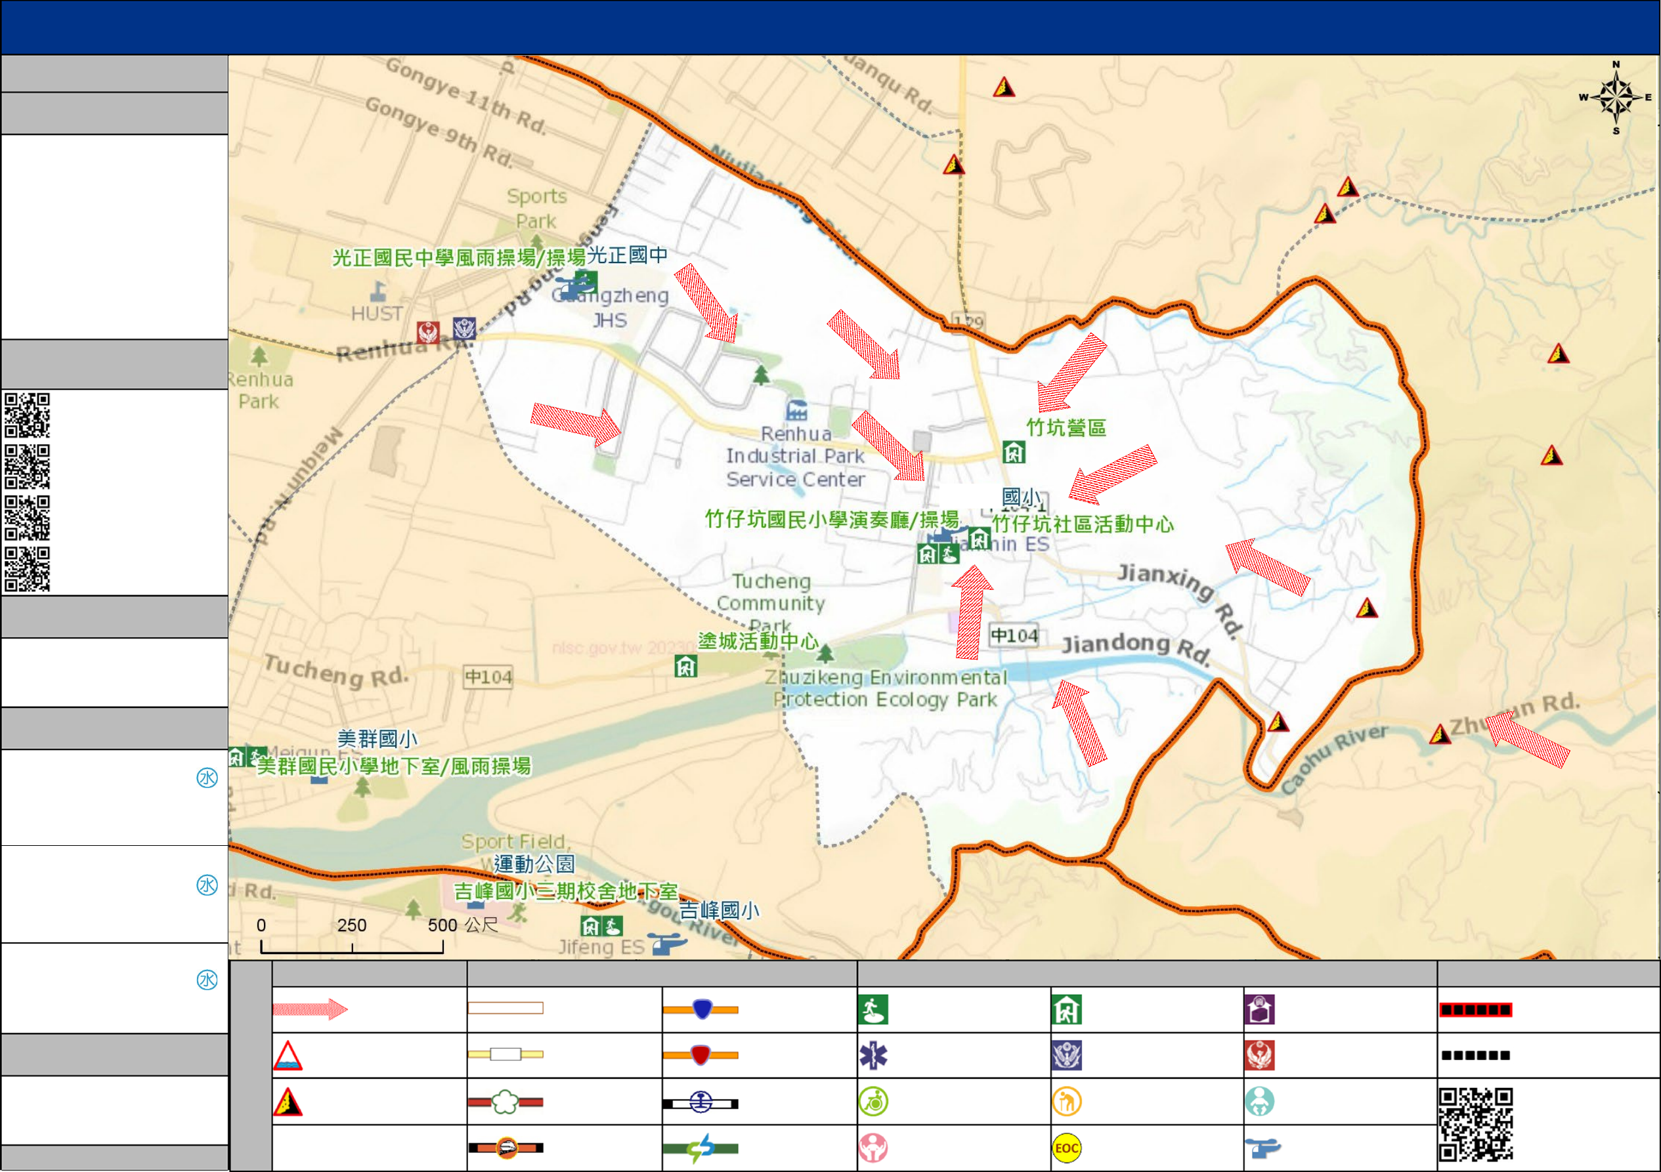The height and width of the screenshot is (1172, 1661).
Task: Click the green lightning-bolt line legend symbol
Action: 701,1148
